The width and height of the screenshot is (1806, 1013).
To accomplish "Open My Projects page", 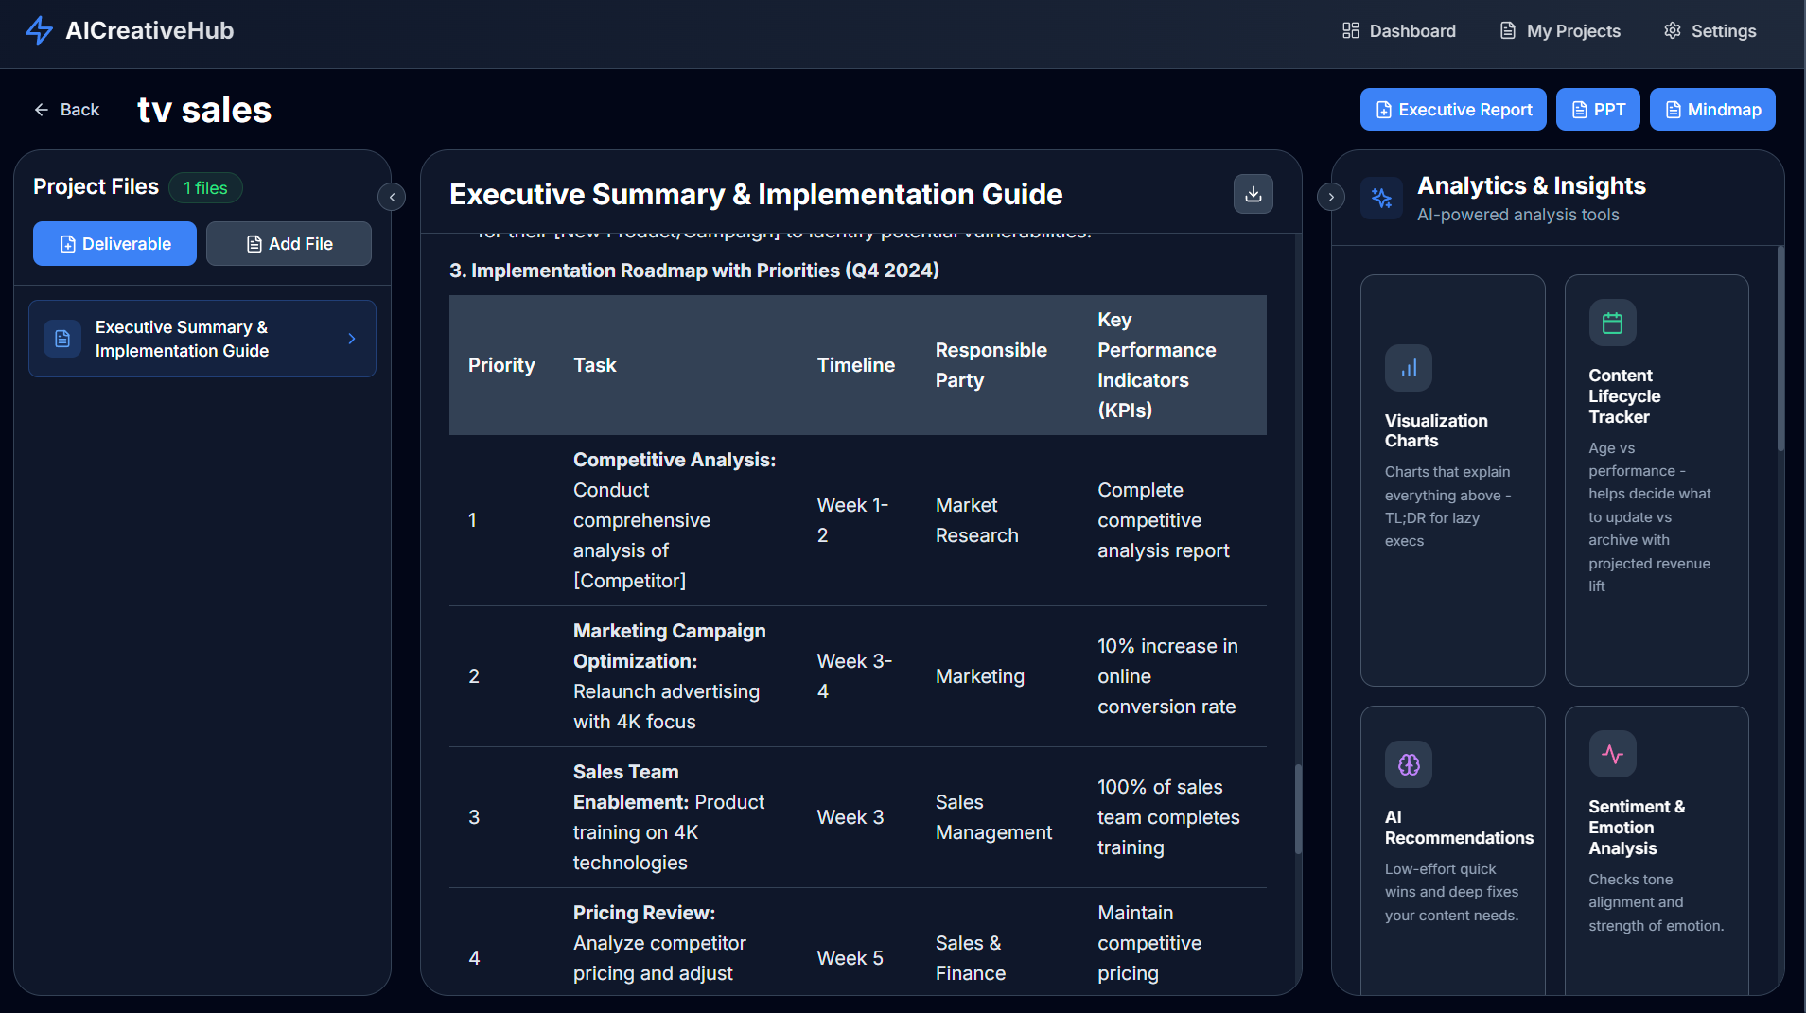I will click(1560, 31).
